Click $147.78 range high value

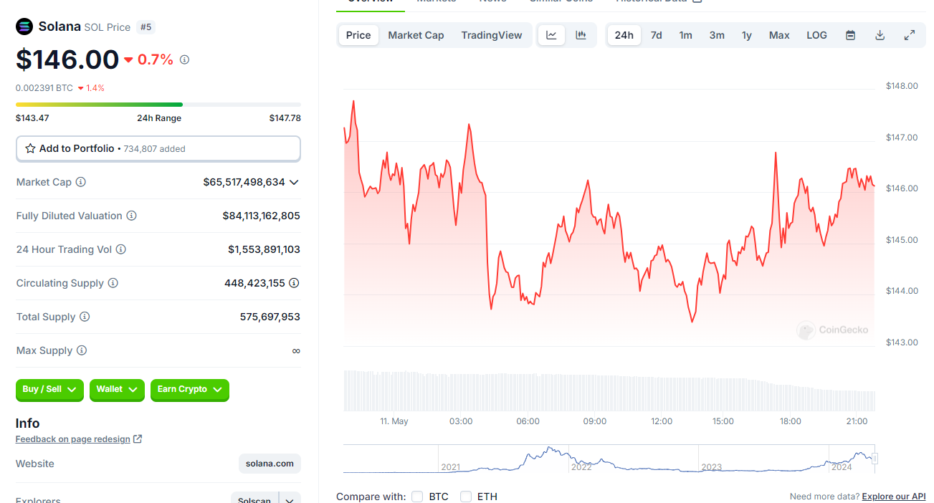point(285,118)
